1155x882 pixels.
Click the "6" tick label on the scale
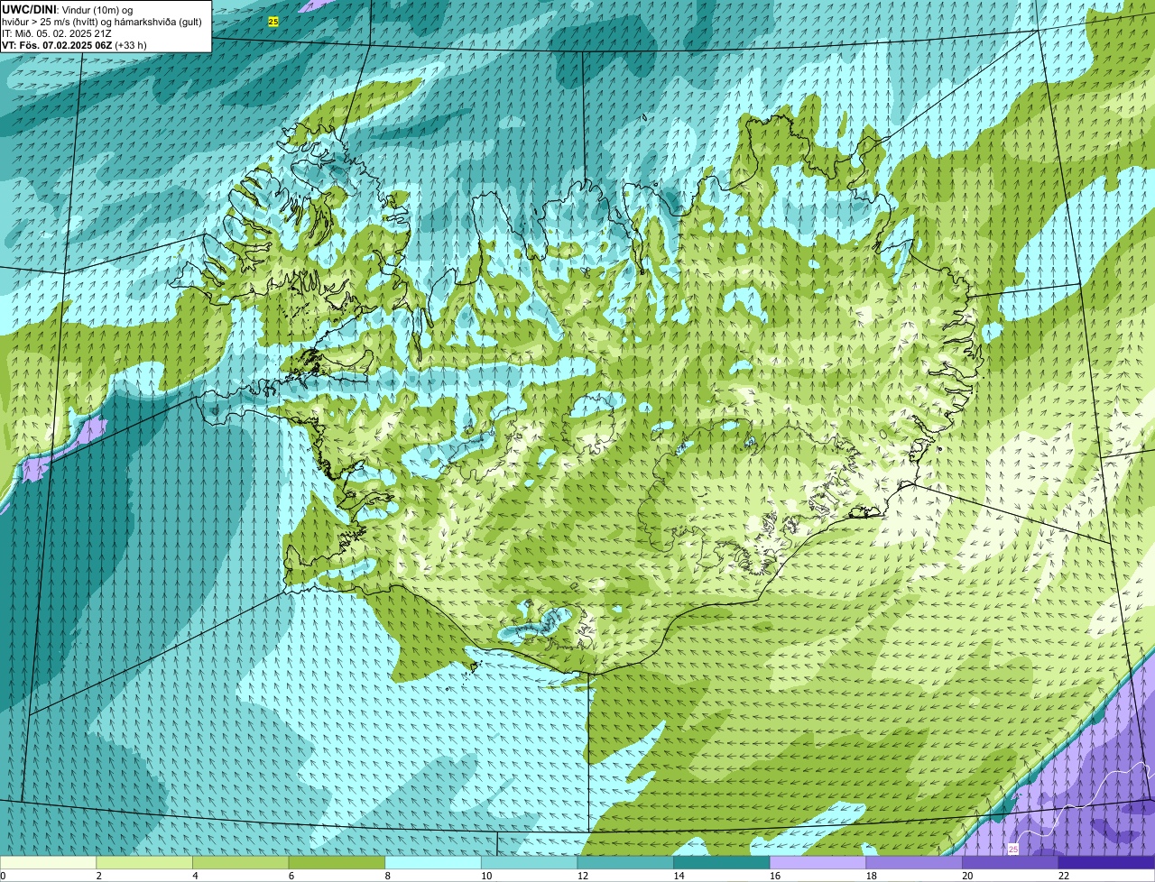tap(291, 876)
